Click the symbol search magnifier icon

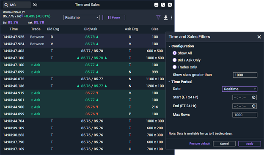(6, 5)
